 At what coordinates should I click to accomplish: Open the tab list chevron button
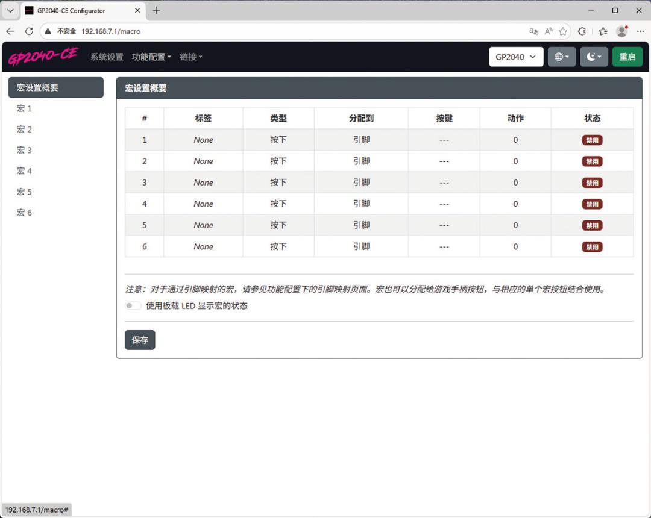(11, 11)
